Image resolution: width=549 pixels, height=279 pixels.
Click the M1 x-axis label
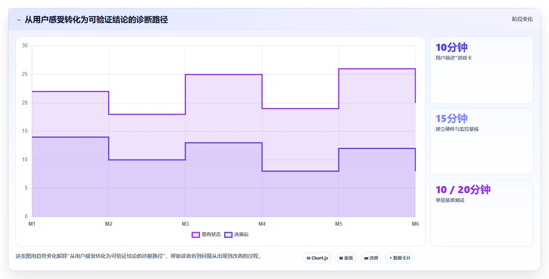pos(32,224)
